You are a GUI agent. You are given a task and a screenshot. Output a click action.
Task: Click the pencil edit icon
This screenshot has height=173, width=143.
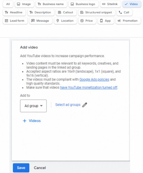click(x=85, y=105)
